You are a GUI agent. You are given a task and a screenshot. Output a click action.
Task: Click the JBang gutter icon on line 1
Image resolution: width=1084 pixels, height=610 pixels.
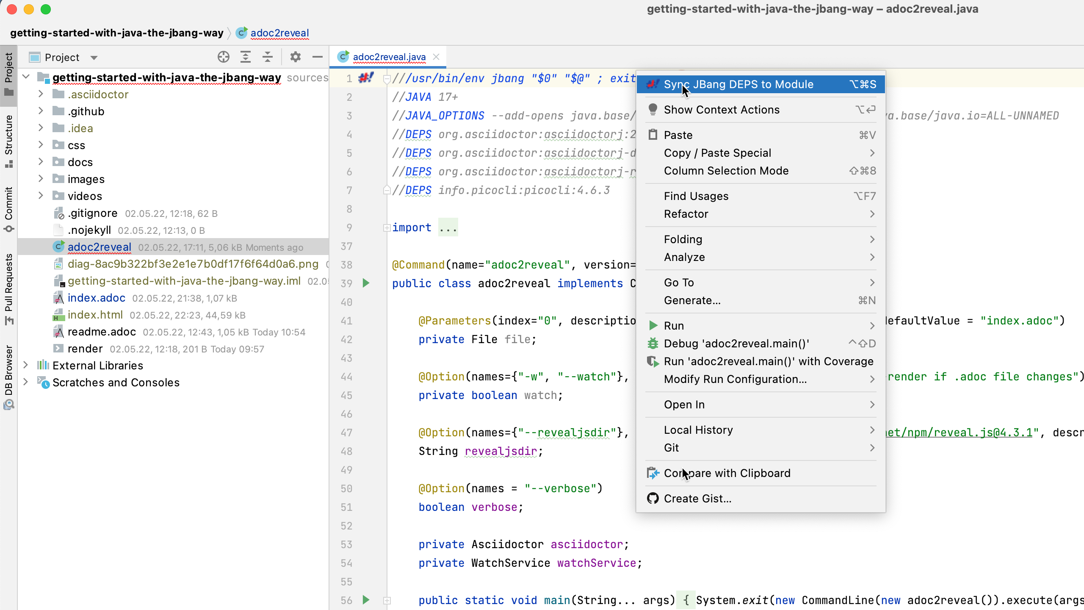point(366,78)
